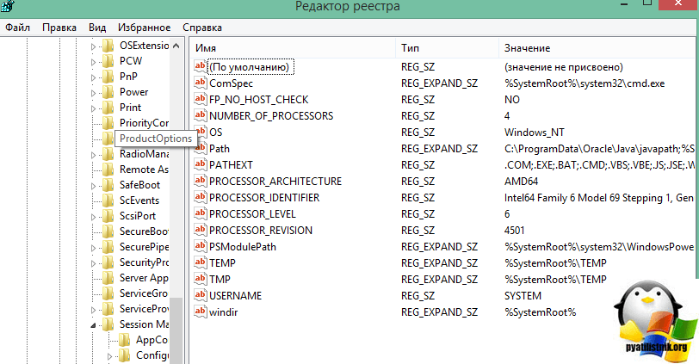
Task: Click the icon next to the Path value
Action: (x=201, y=149)
